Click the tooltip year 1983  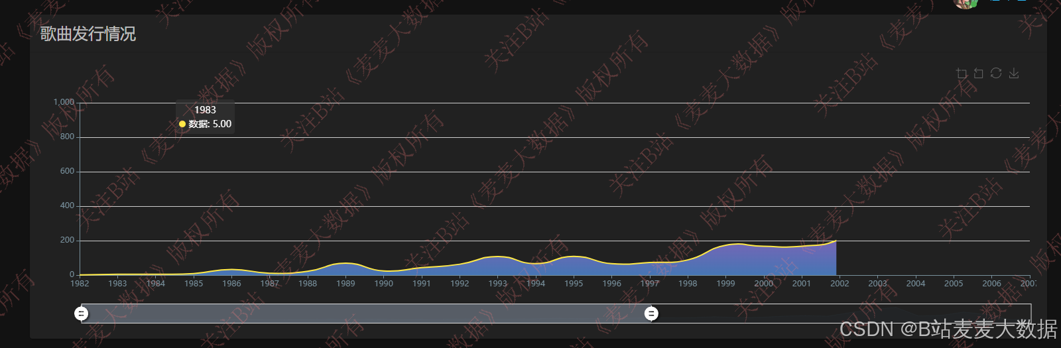206,110
